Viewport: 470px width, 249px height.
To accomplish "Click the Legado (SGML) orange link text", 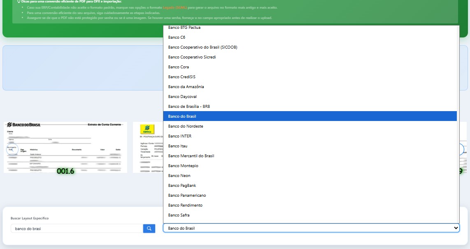I will [175, 7].
